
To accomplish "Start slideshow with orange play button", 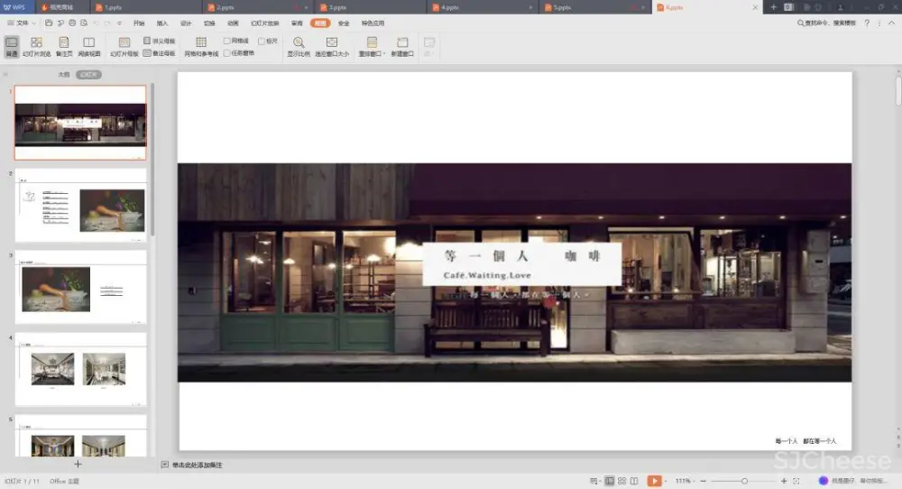I will [654, 481].
